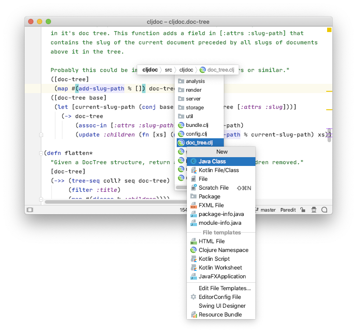This screenshot has width=357, height=331.
Task: Click the warning stripe mark beside the let line
Action: click(x=329, y=110)
